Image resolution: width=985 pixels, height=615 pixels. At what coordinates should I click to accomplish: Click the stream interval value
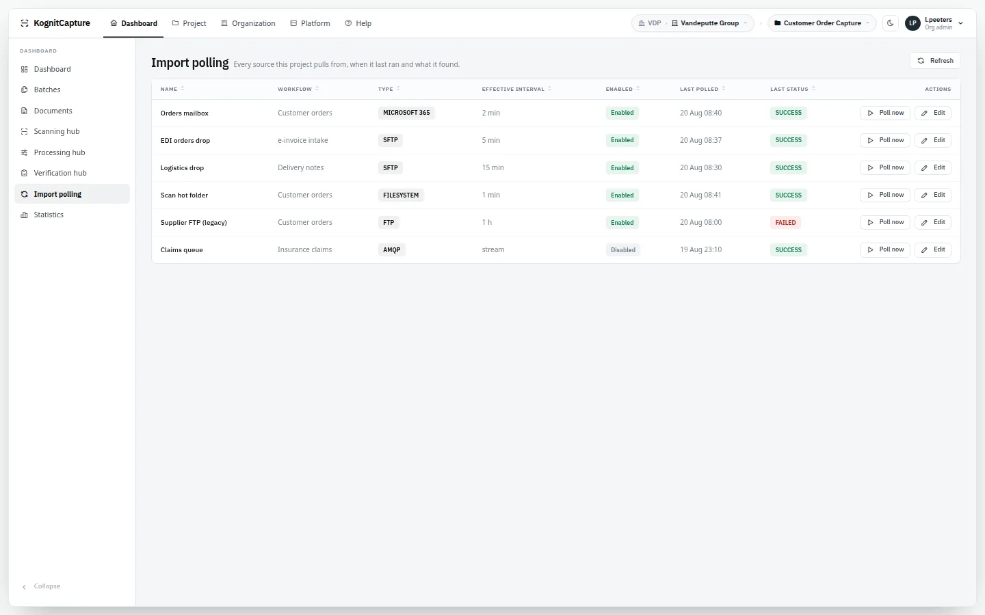[493, 250]
